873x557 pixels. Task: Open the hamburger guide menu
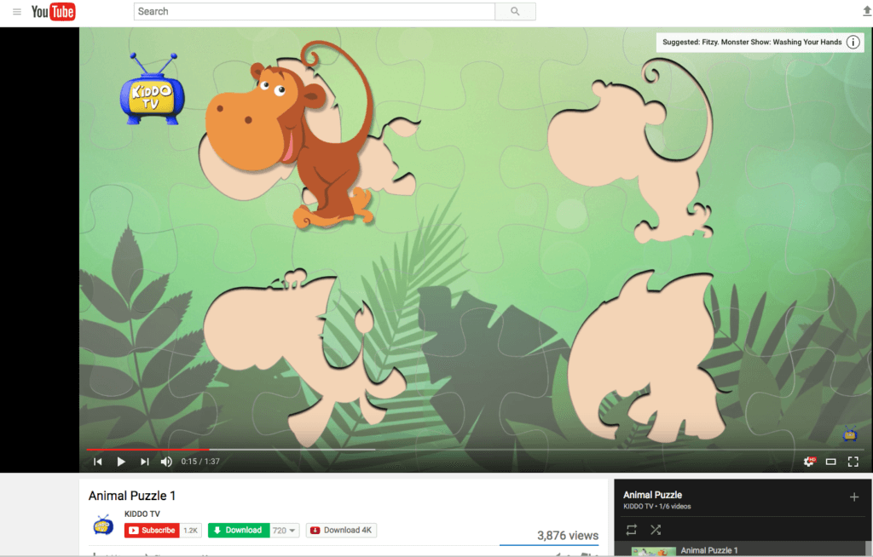tap(17, 12)
